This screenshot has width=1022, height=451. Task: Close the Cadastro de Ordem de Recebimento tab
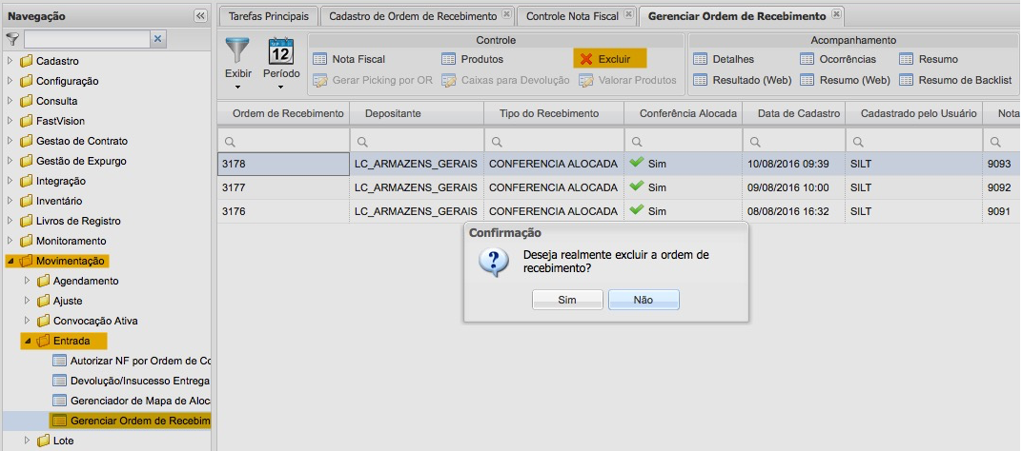click(x=506, y=15)
